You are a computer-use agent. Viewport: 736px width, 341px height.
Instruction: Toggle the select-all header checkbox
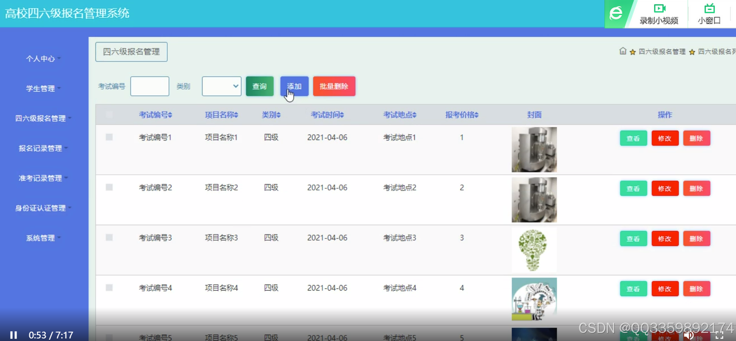109,115
